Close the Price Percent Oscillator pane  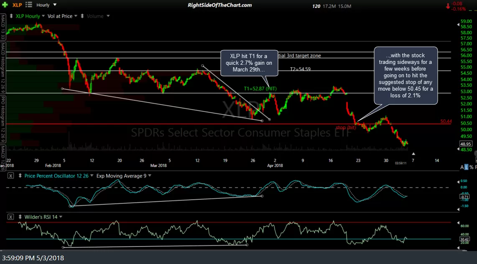point(10,176)
